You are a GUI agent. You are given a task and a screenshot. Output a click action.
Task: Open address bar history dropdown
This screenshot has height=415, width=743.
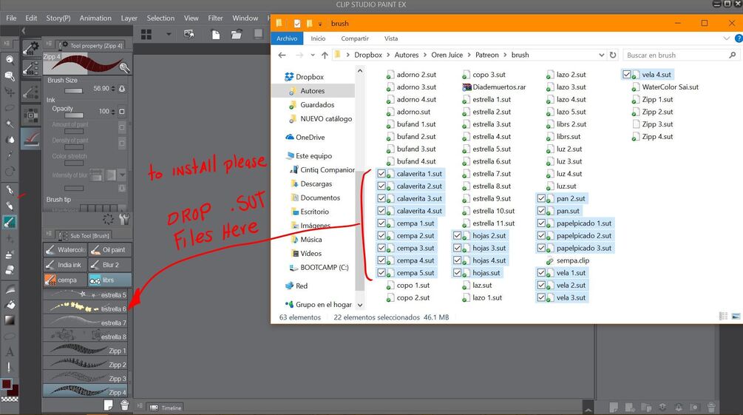coord(601,55)
